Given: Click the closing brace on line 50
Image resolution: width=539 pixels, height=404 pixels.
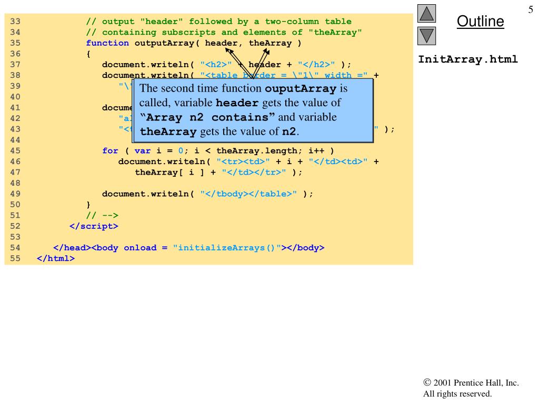Looking at the screenshot, I should (x=88, y=205).
